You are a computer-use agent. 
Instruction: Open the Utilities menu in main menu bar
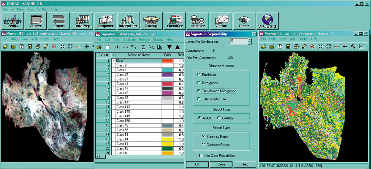[x=43, y=9]
